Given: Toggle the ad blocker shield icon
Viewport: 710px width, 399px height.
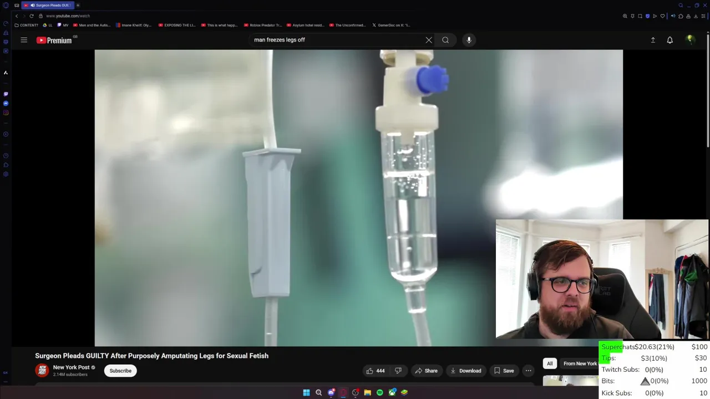Looking at the screenshot, I should (647, 16).
